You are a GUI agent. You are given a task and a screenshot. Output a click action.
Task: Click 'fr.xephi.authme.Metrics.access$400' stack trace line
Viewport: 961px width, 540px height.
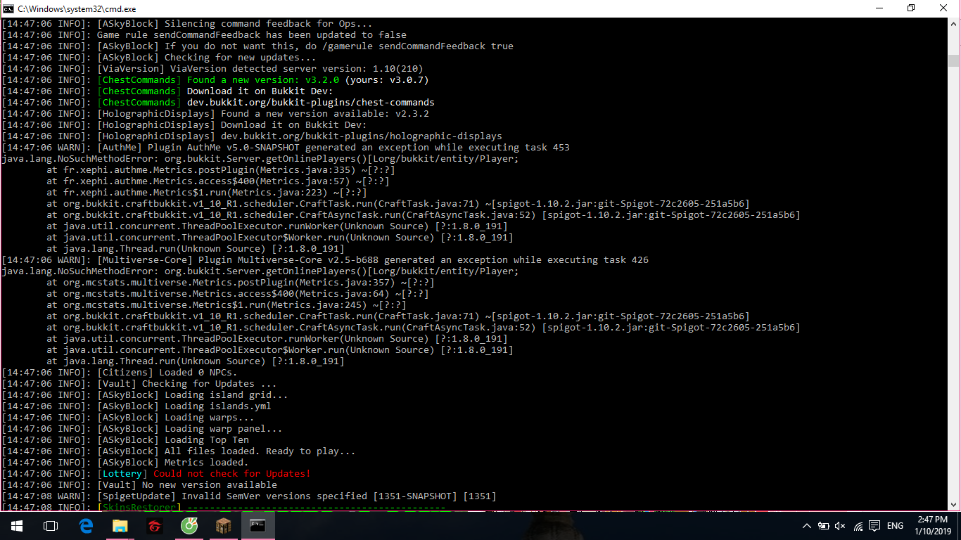(218, 181)
